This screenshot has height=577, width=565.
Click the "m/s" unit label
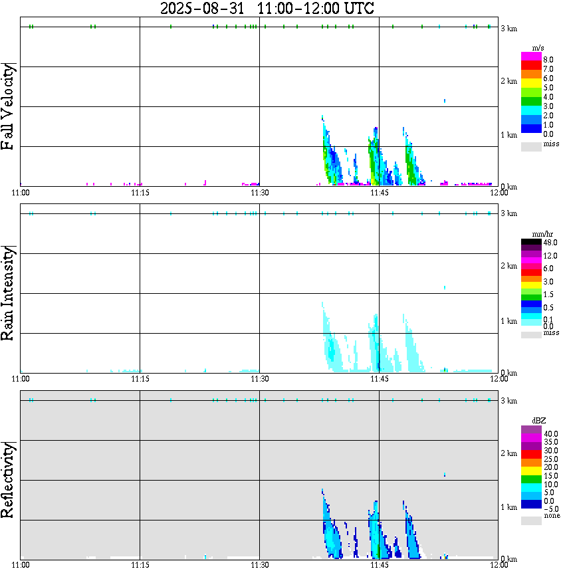coord(538,49)
